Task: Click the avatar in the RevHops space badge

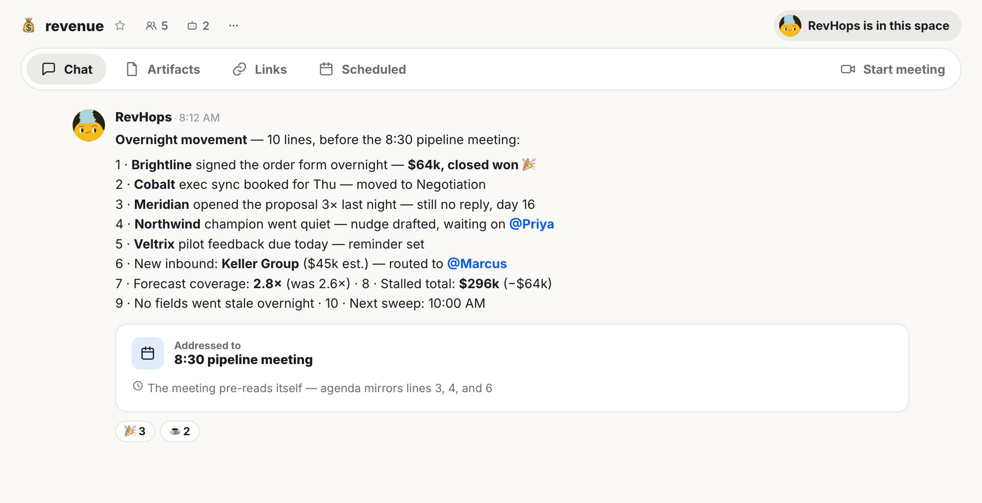Action: [790, 26]
